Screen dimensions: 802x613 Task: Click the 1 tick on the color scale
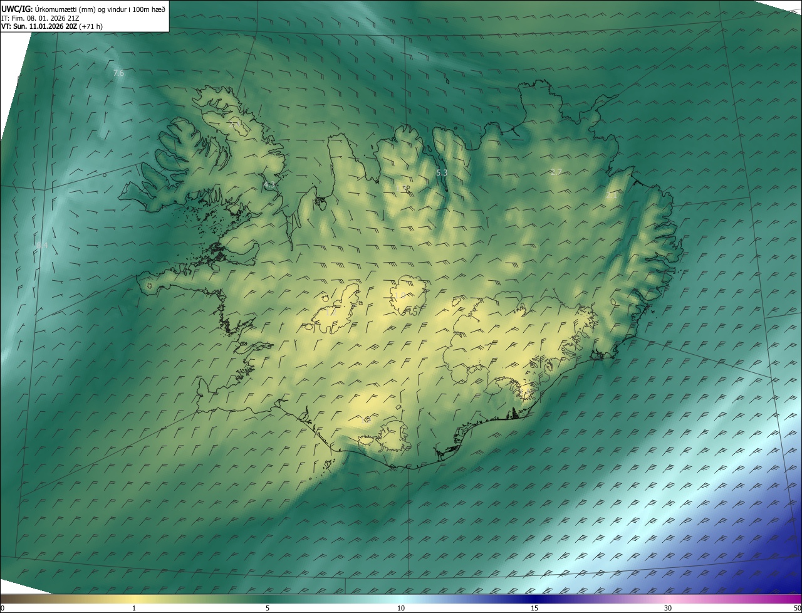134,608
